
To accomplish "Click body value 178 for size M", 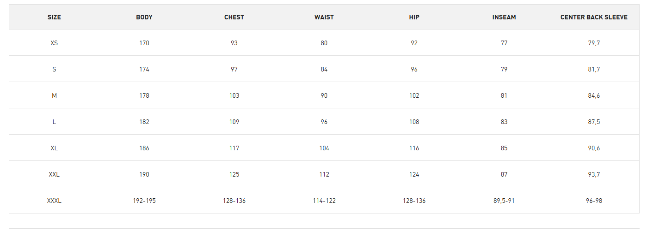I will point(144,95).
